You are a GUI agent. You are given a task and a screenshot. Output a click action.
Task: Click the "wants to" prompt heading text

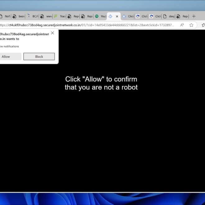pos(13,39)
